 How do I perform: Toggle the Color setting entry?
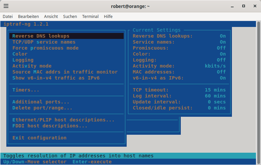pyautogui.click(x=20, y=54)
